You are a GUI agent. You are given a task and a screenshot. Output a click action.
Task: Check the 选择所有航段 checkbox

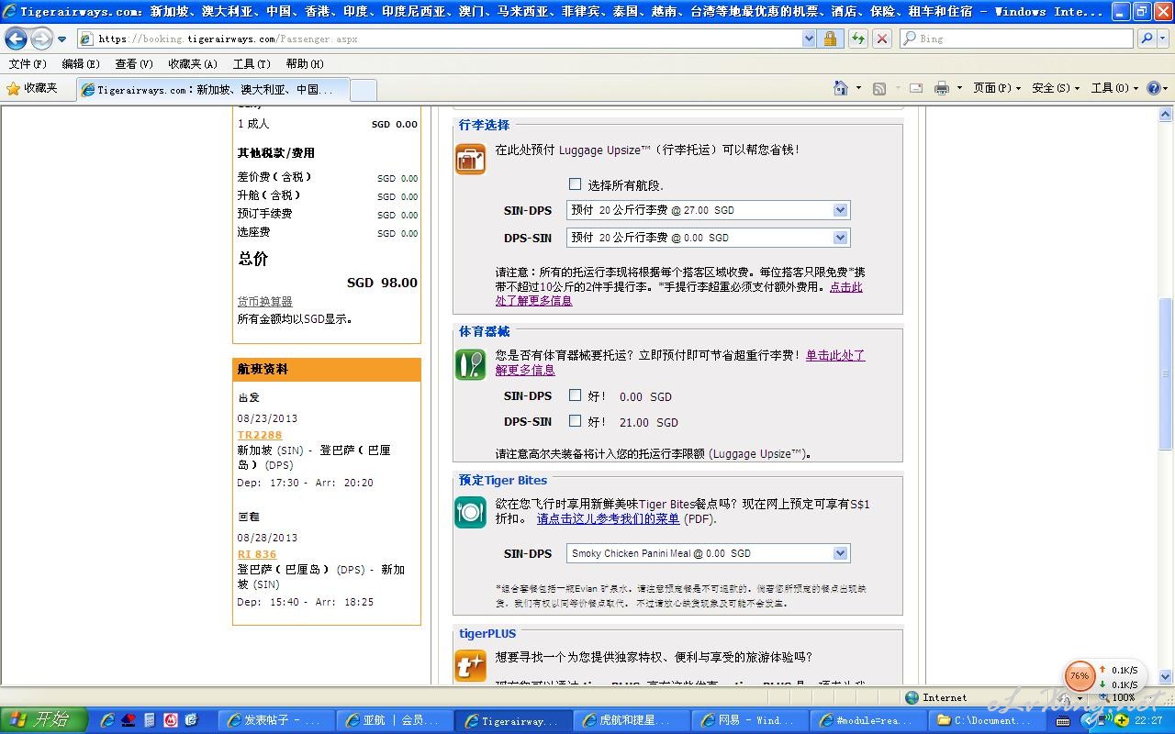coord(575,184)
